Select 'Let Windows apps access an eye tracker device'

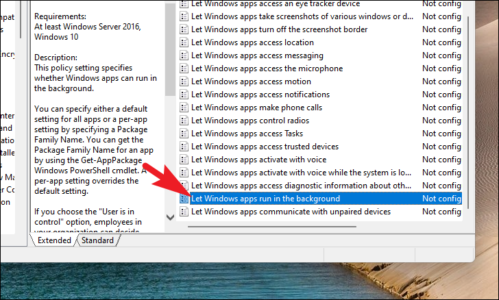276,4
